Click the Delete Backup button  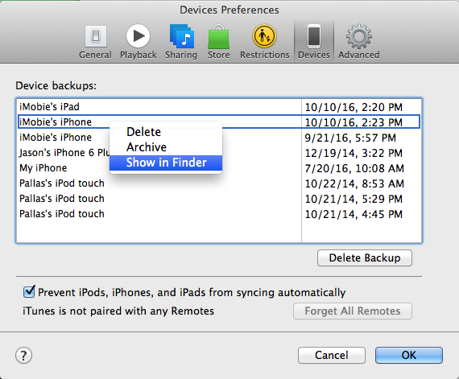pos(365,258)
